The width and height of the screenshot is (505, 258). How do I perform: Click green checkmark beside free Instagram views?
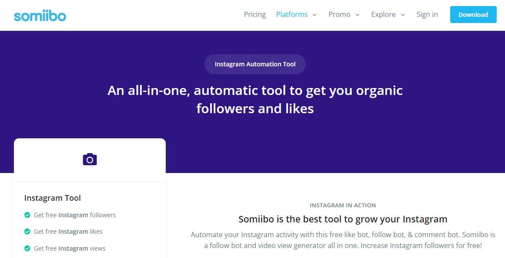pos(27,248)
